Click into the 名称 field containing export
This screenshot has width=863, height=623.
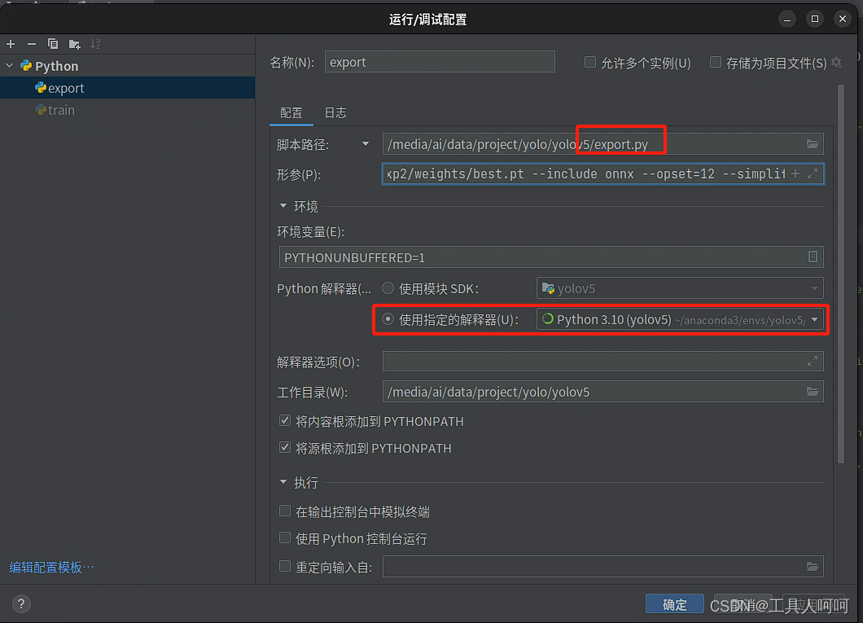coord(440,62)
